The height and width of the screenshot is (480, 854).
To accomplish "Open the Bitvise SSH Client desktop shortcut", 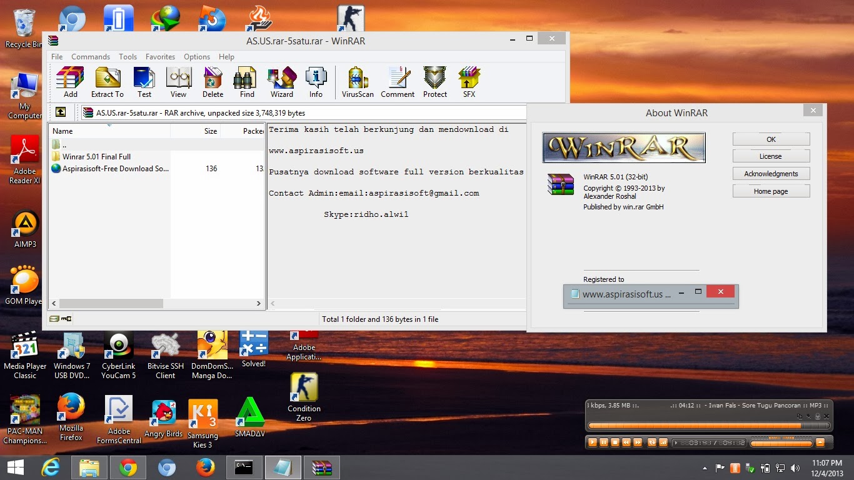I will pyautogui.click(x=166, y=355).
